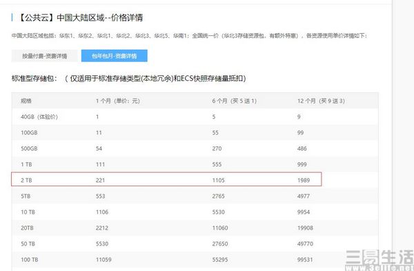Select the 100GB spec cell
This screenshot has width=414, height=271.
point(29,132)
